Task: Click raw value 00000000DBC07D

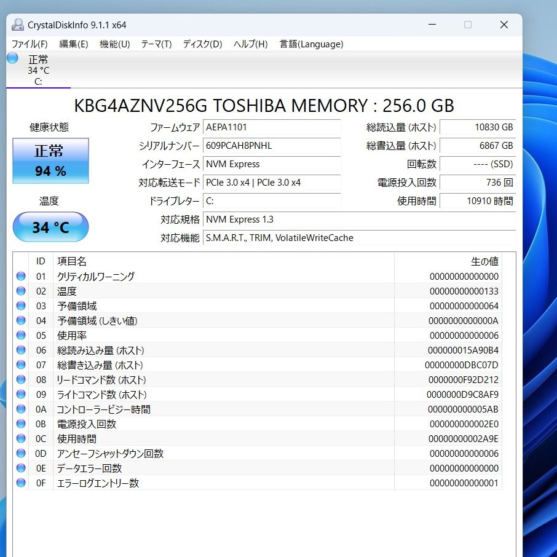Action: 462,365
